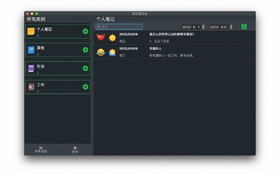Image resolution: width=280 pixels, height=175 pixels.
Task: Click into the 搜索 search field
Action: click(119, 27)
